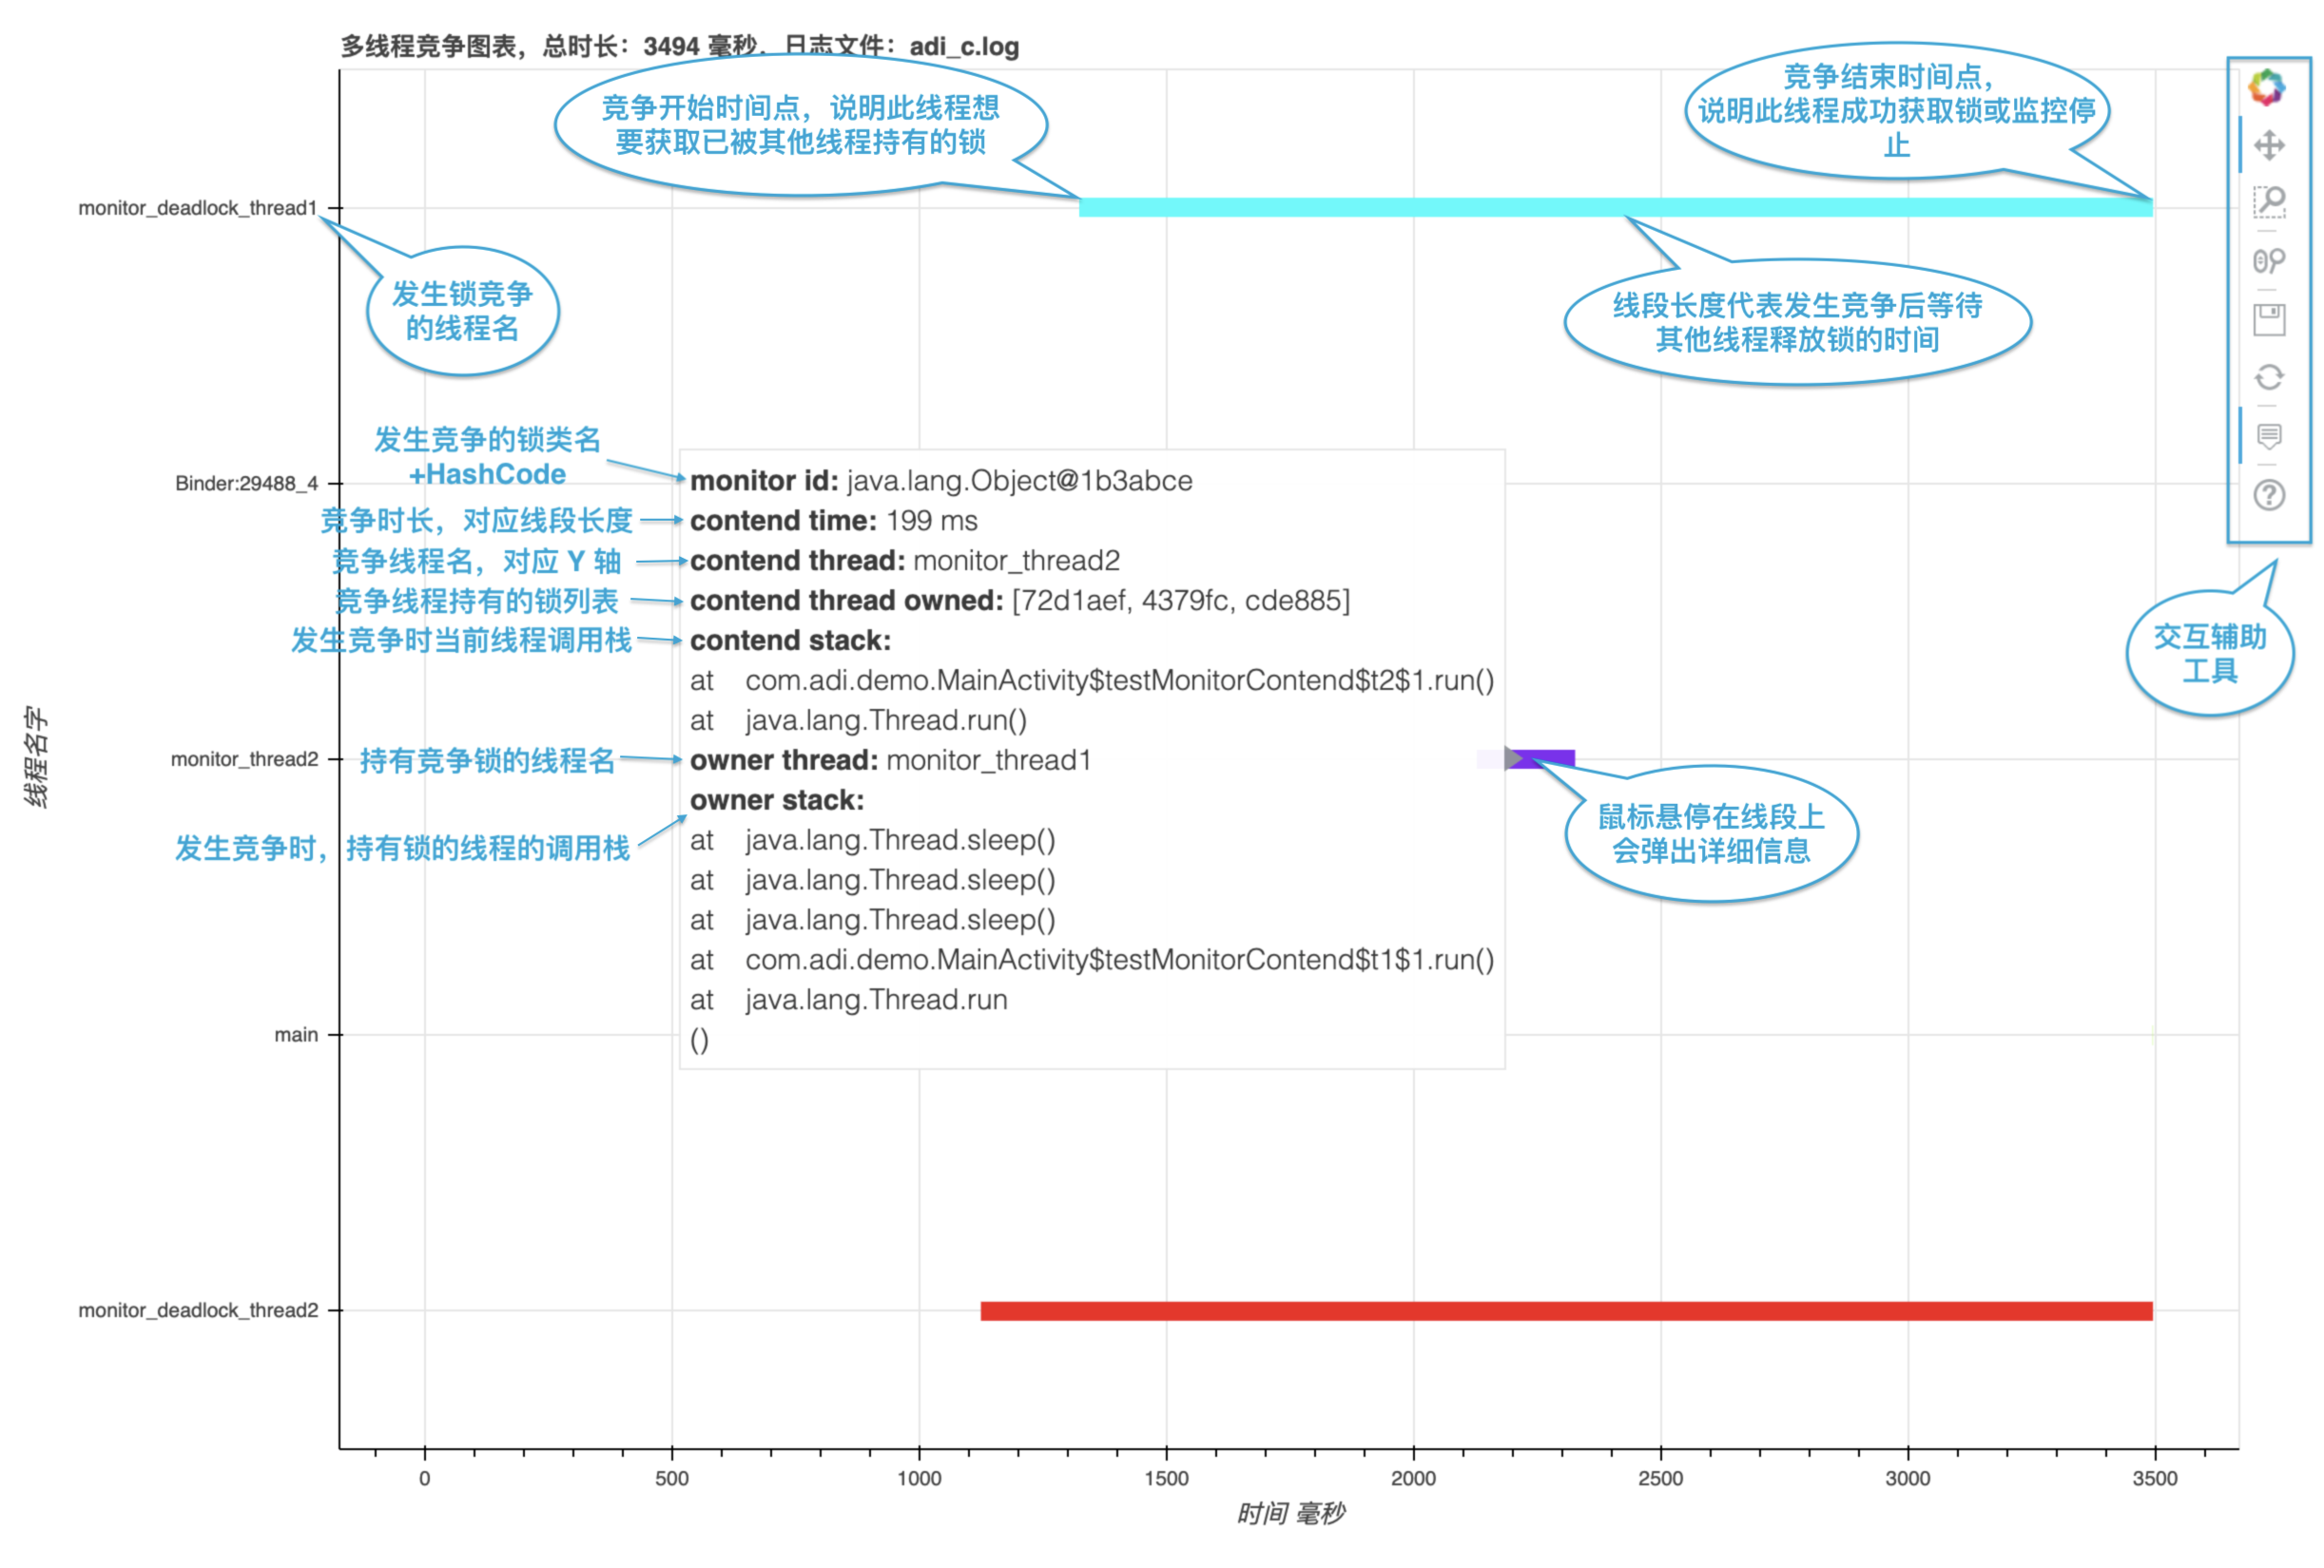The width and height of the screenshot is (2324, 1568).
Task: Click the monitor id line in tooltip
Action: point(940,481)
